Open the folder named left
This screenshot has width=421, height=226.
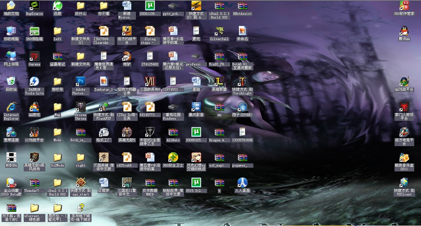(57, 31)
